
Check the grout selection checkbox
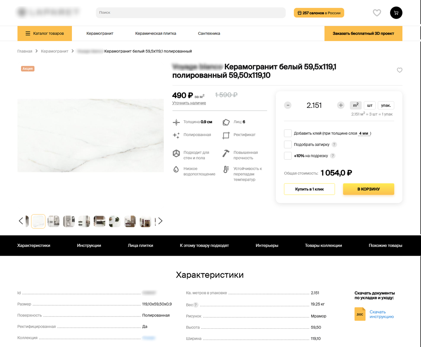(x=288, y=145)
